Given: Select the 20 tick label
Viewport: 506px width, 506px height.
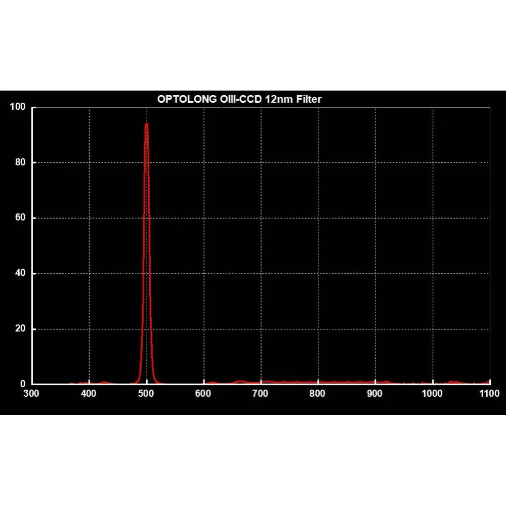Looking at the screenshot, I should [x=20, y=328].
